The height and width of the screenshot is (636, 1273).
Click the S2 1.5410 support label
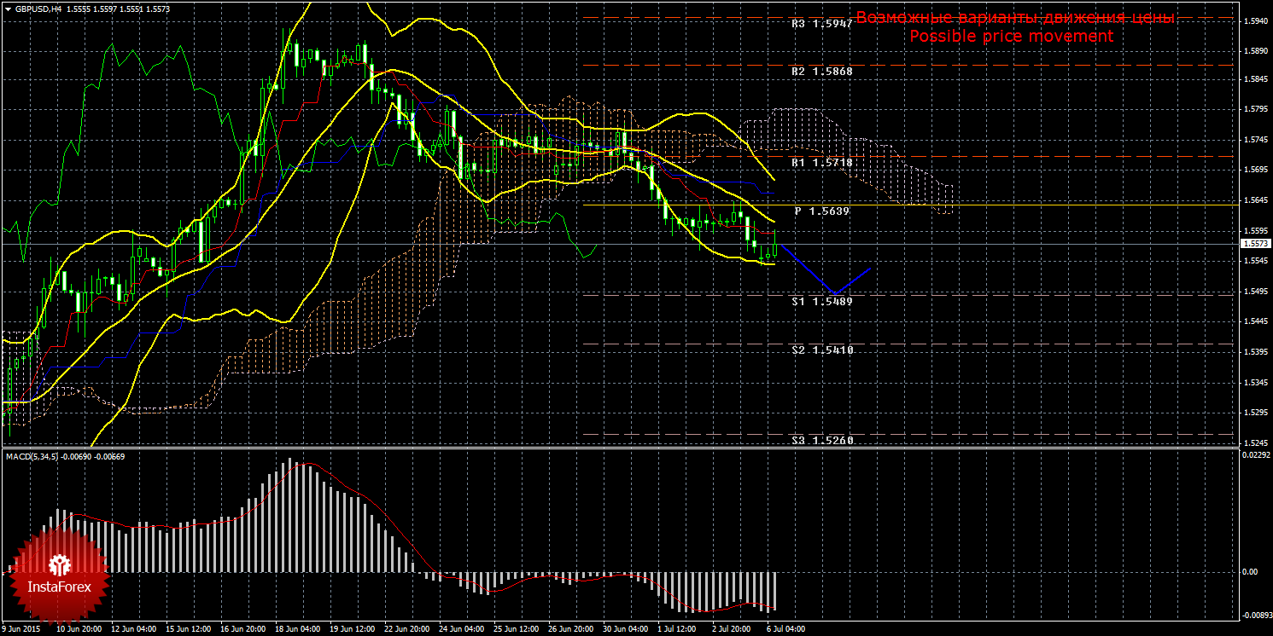pos(820,350)
